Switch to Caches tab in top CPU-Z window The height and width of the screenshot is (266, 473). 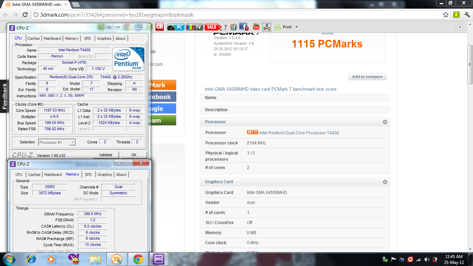(x=34, y=38)
